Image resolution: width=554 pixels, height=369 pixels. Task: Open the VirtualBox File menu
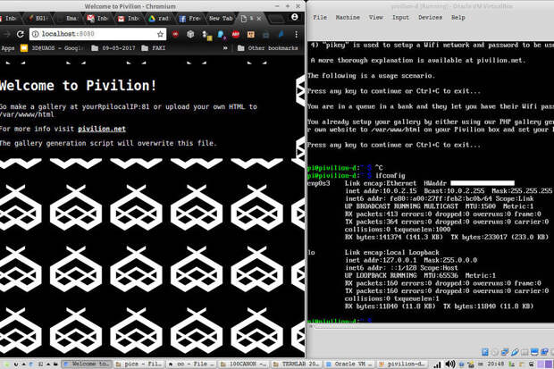point(320,17)
